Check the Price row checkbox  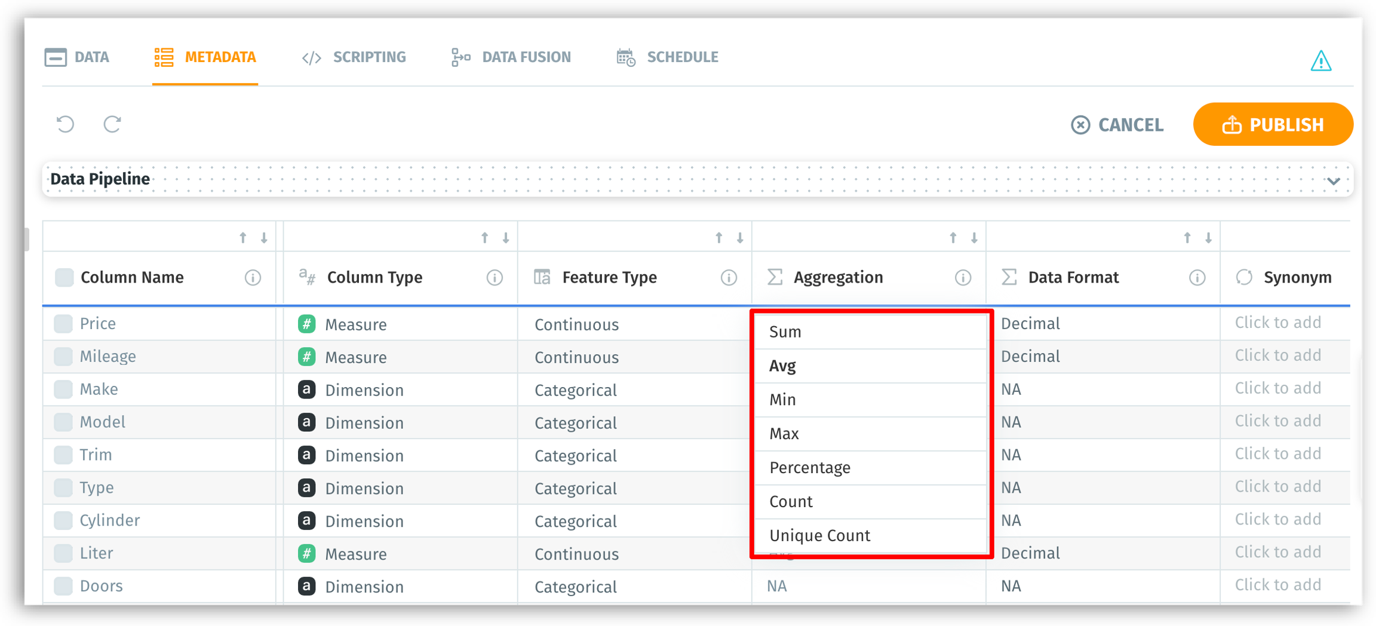click(63, 324)
